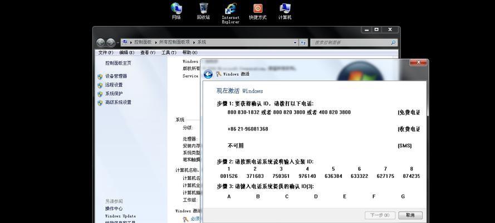Viewport: 495px width, 223px height.
Task: Click the shield icon beside 设备管理器
Action: (x=100, y=76)
